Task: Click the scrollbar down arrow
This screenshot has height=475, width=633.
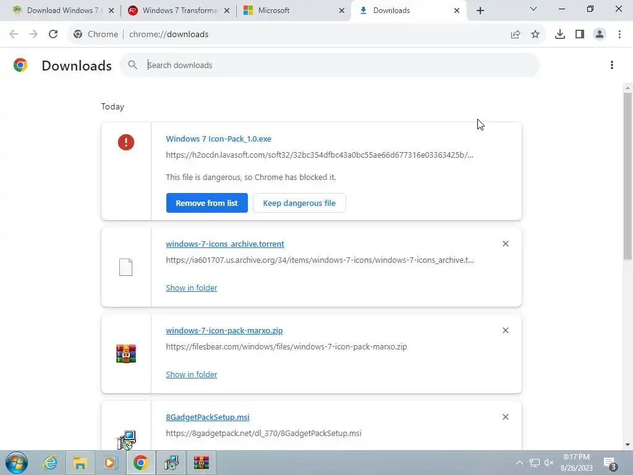Action: (x=627, y=445)
